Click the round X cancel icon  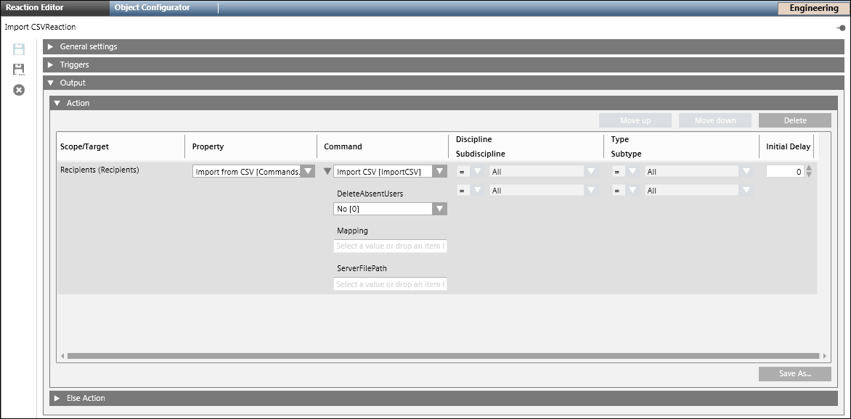[19, 90]
